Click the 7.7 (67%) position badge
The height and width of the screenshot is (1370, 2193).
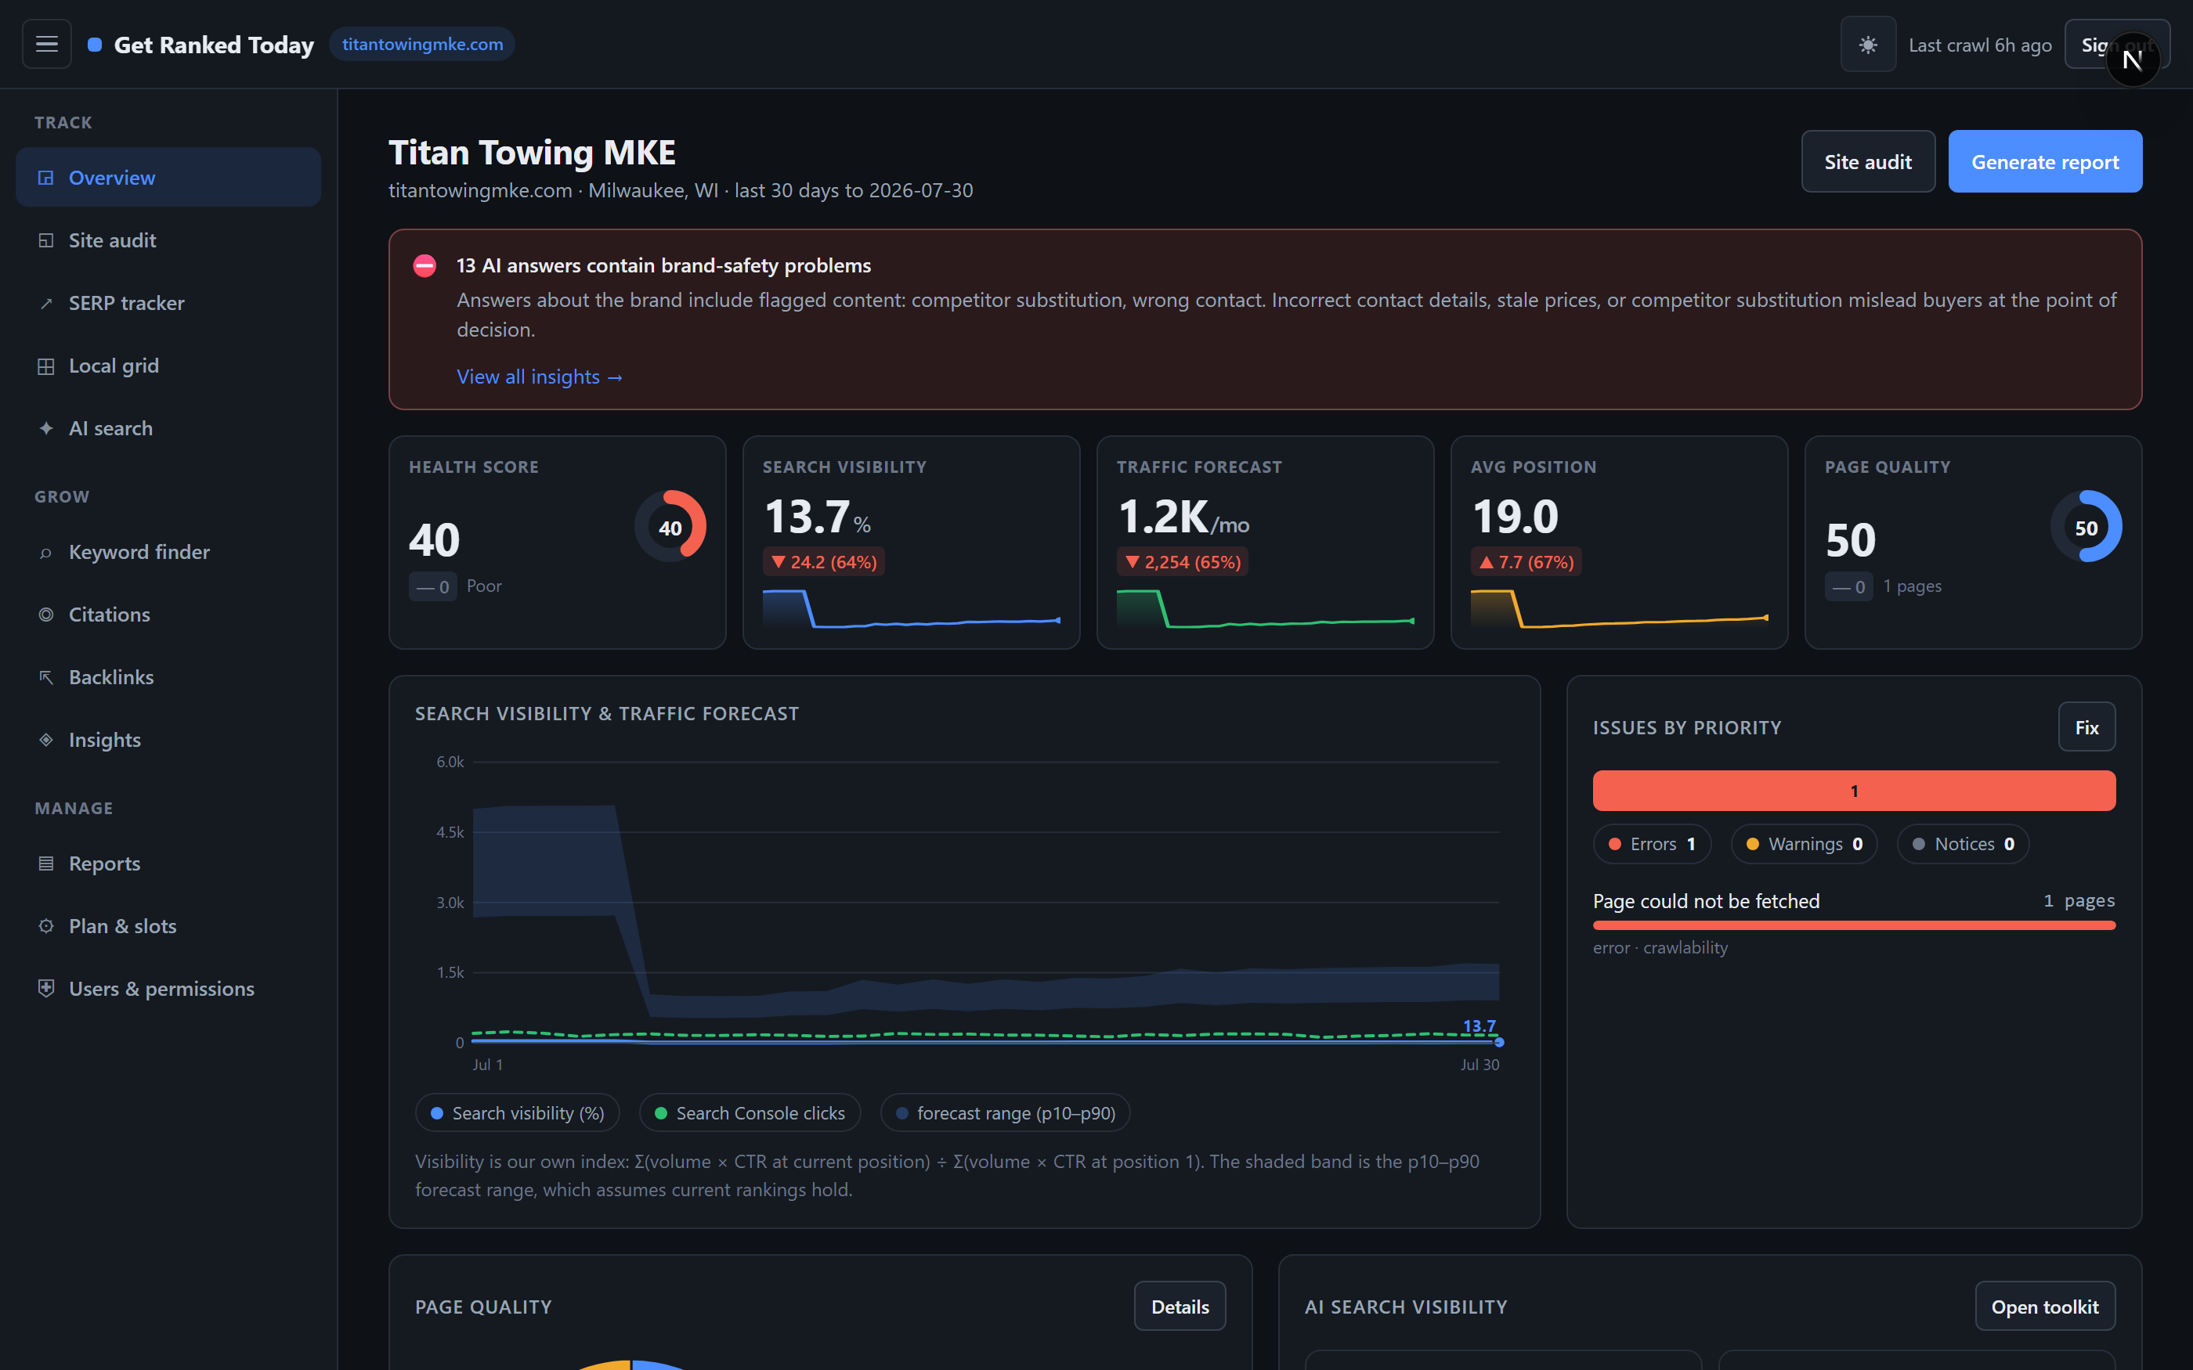pyautogui.click(x=1526, y=562)
